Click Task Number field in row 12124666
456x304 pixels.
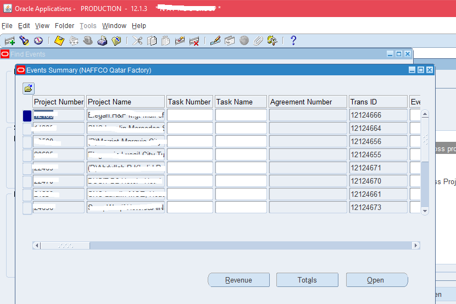190,115
